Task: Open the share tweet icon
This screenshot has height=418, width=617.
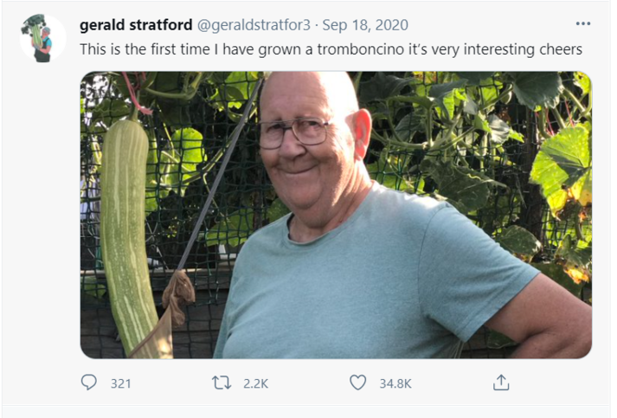Action: (x=501, y=382)
